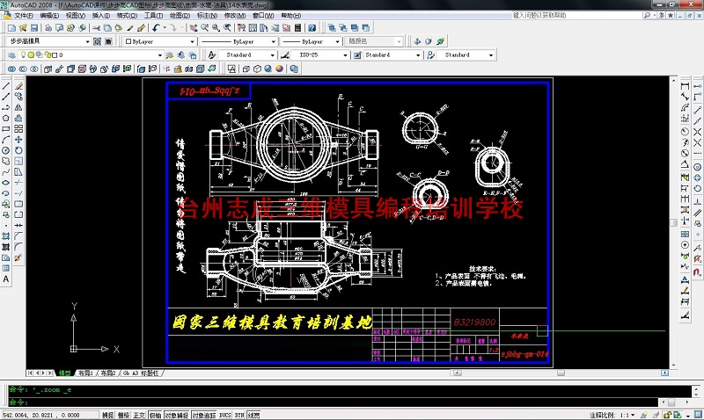The image size is (704, 420).
Task: Switch to the 布局1 layout tab
Action: click(x=85, y=373)
